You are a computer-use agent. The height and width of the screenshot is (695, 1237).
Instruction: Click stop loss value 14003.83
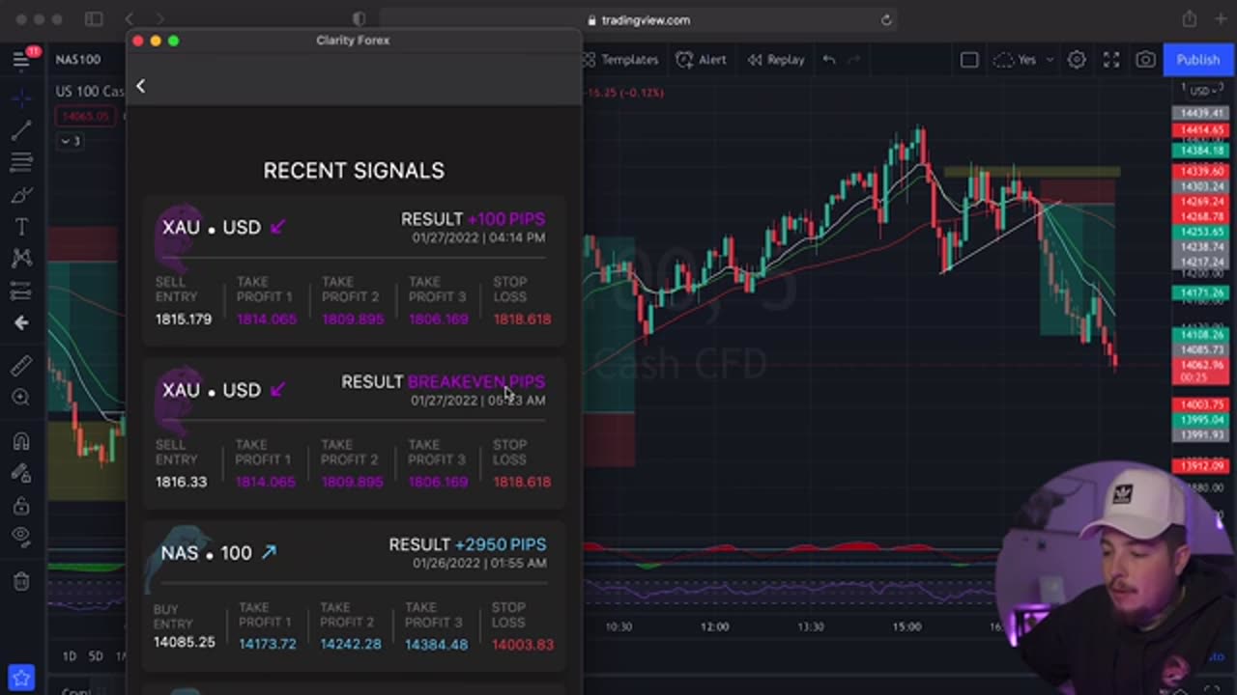[x=523, y=644]
